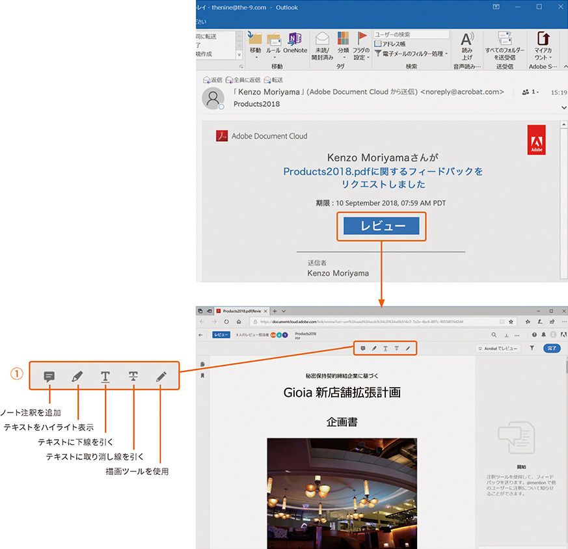Image resolution: width=568 pixels, height=549 pixels.
Task: Open reading view icon in address bar
Action: (x=502, y=321)
